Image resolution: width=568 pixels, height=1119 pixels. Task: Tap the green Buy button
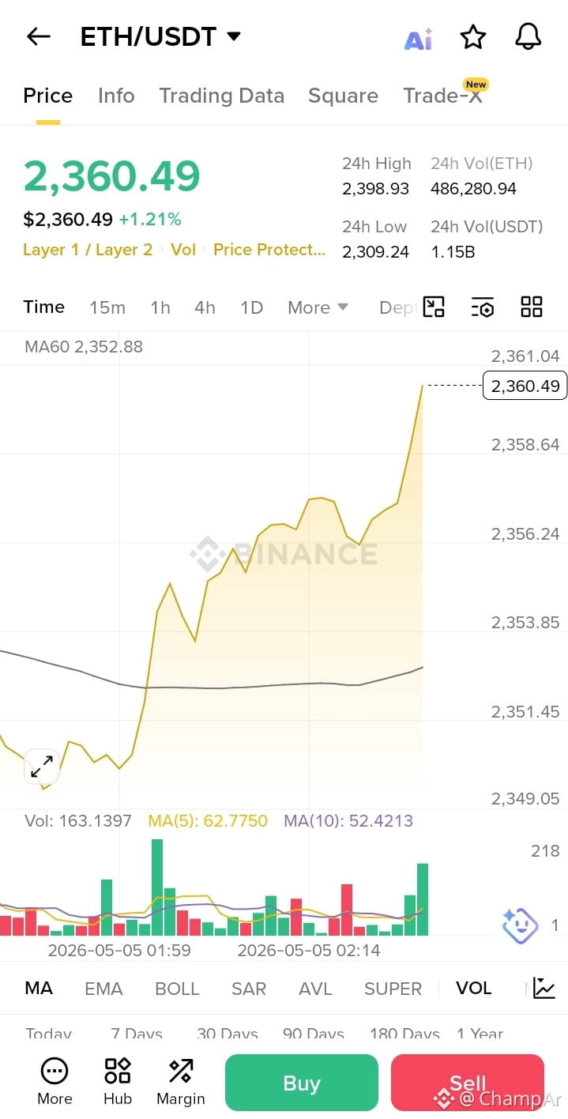302,1083
